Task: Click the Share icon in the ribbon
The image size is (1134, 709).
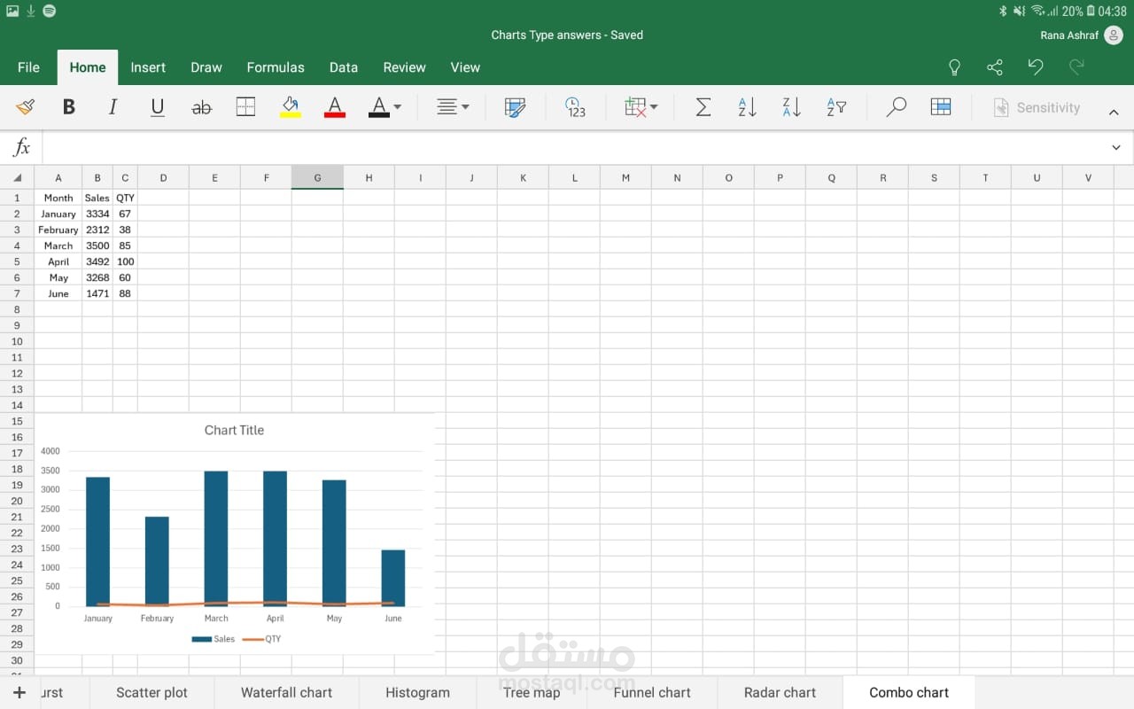Action: (x=995, y=67)
